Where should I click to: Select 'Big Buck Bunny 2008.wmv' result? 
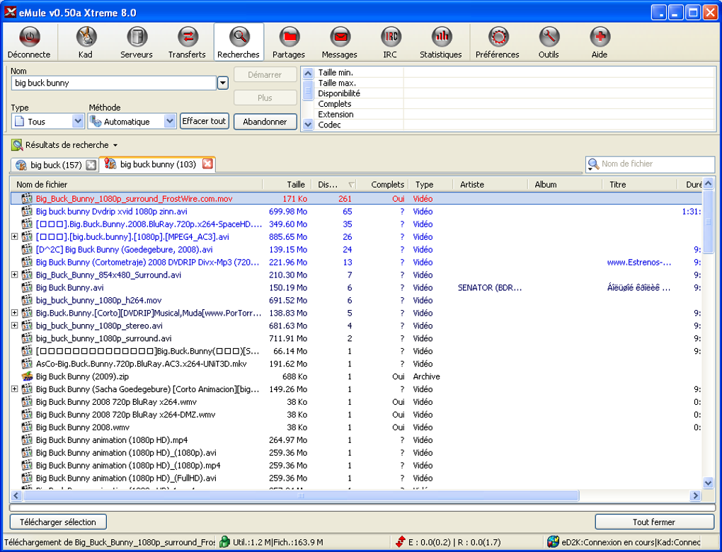(355, 427)
